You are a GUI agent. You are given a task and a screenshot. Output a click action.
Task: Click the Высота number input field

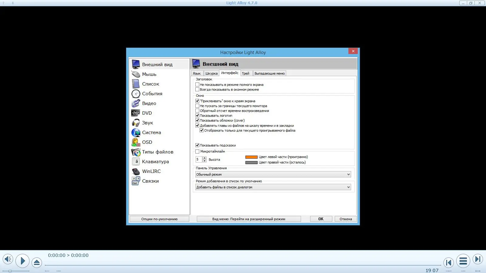pos(199,160)
